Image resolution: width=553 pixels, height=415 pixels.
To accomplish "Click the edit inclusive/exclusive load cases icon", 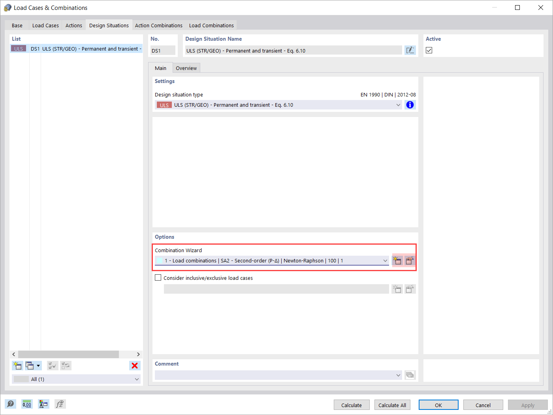I will coord(410,289).
